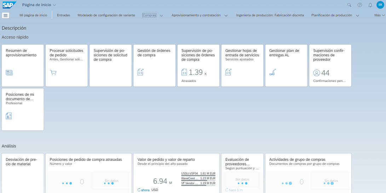
Task: Open the EK user profile avatar
Action: point(380,5)
